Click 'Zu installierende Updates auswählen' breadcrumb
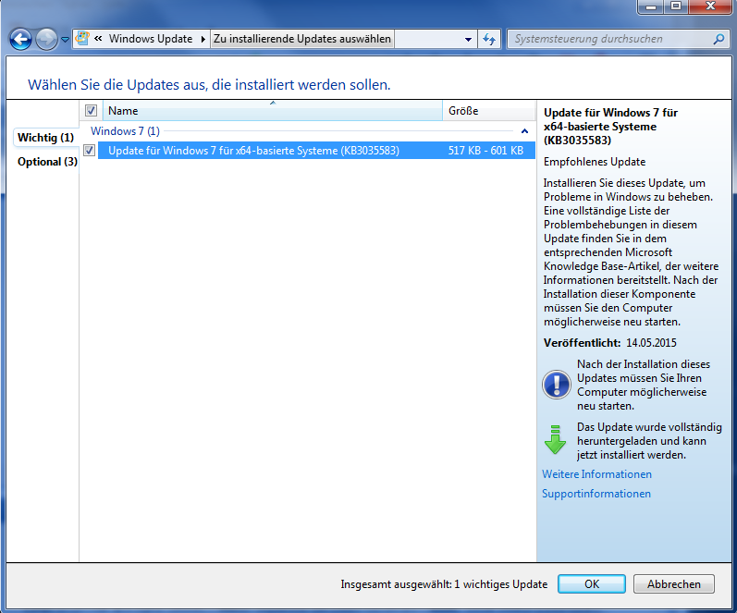The height and width of the screenshot is (613, 737). coord(301,39)
